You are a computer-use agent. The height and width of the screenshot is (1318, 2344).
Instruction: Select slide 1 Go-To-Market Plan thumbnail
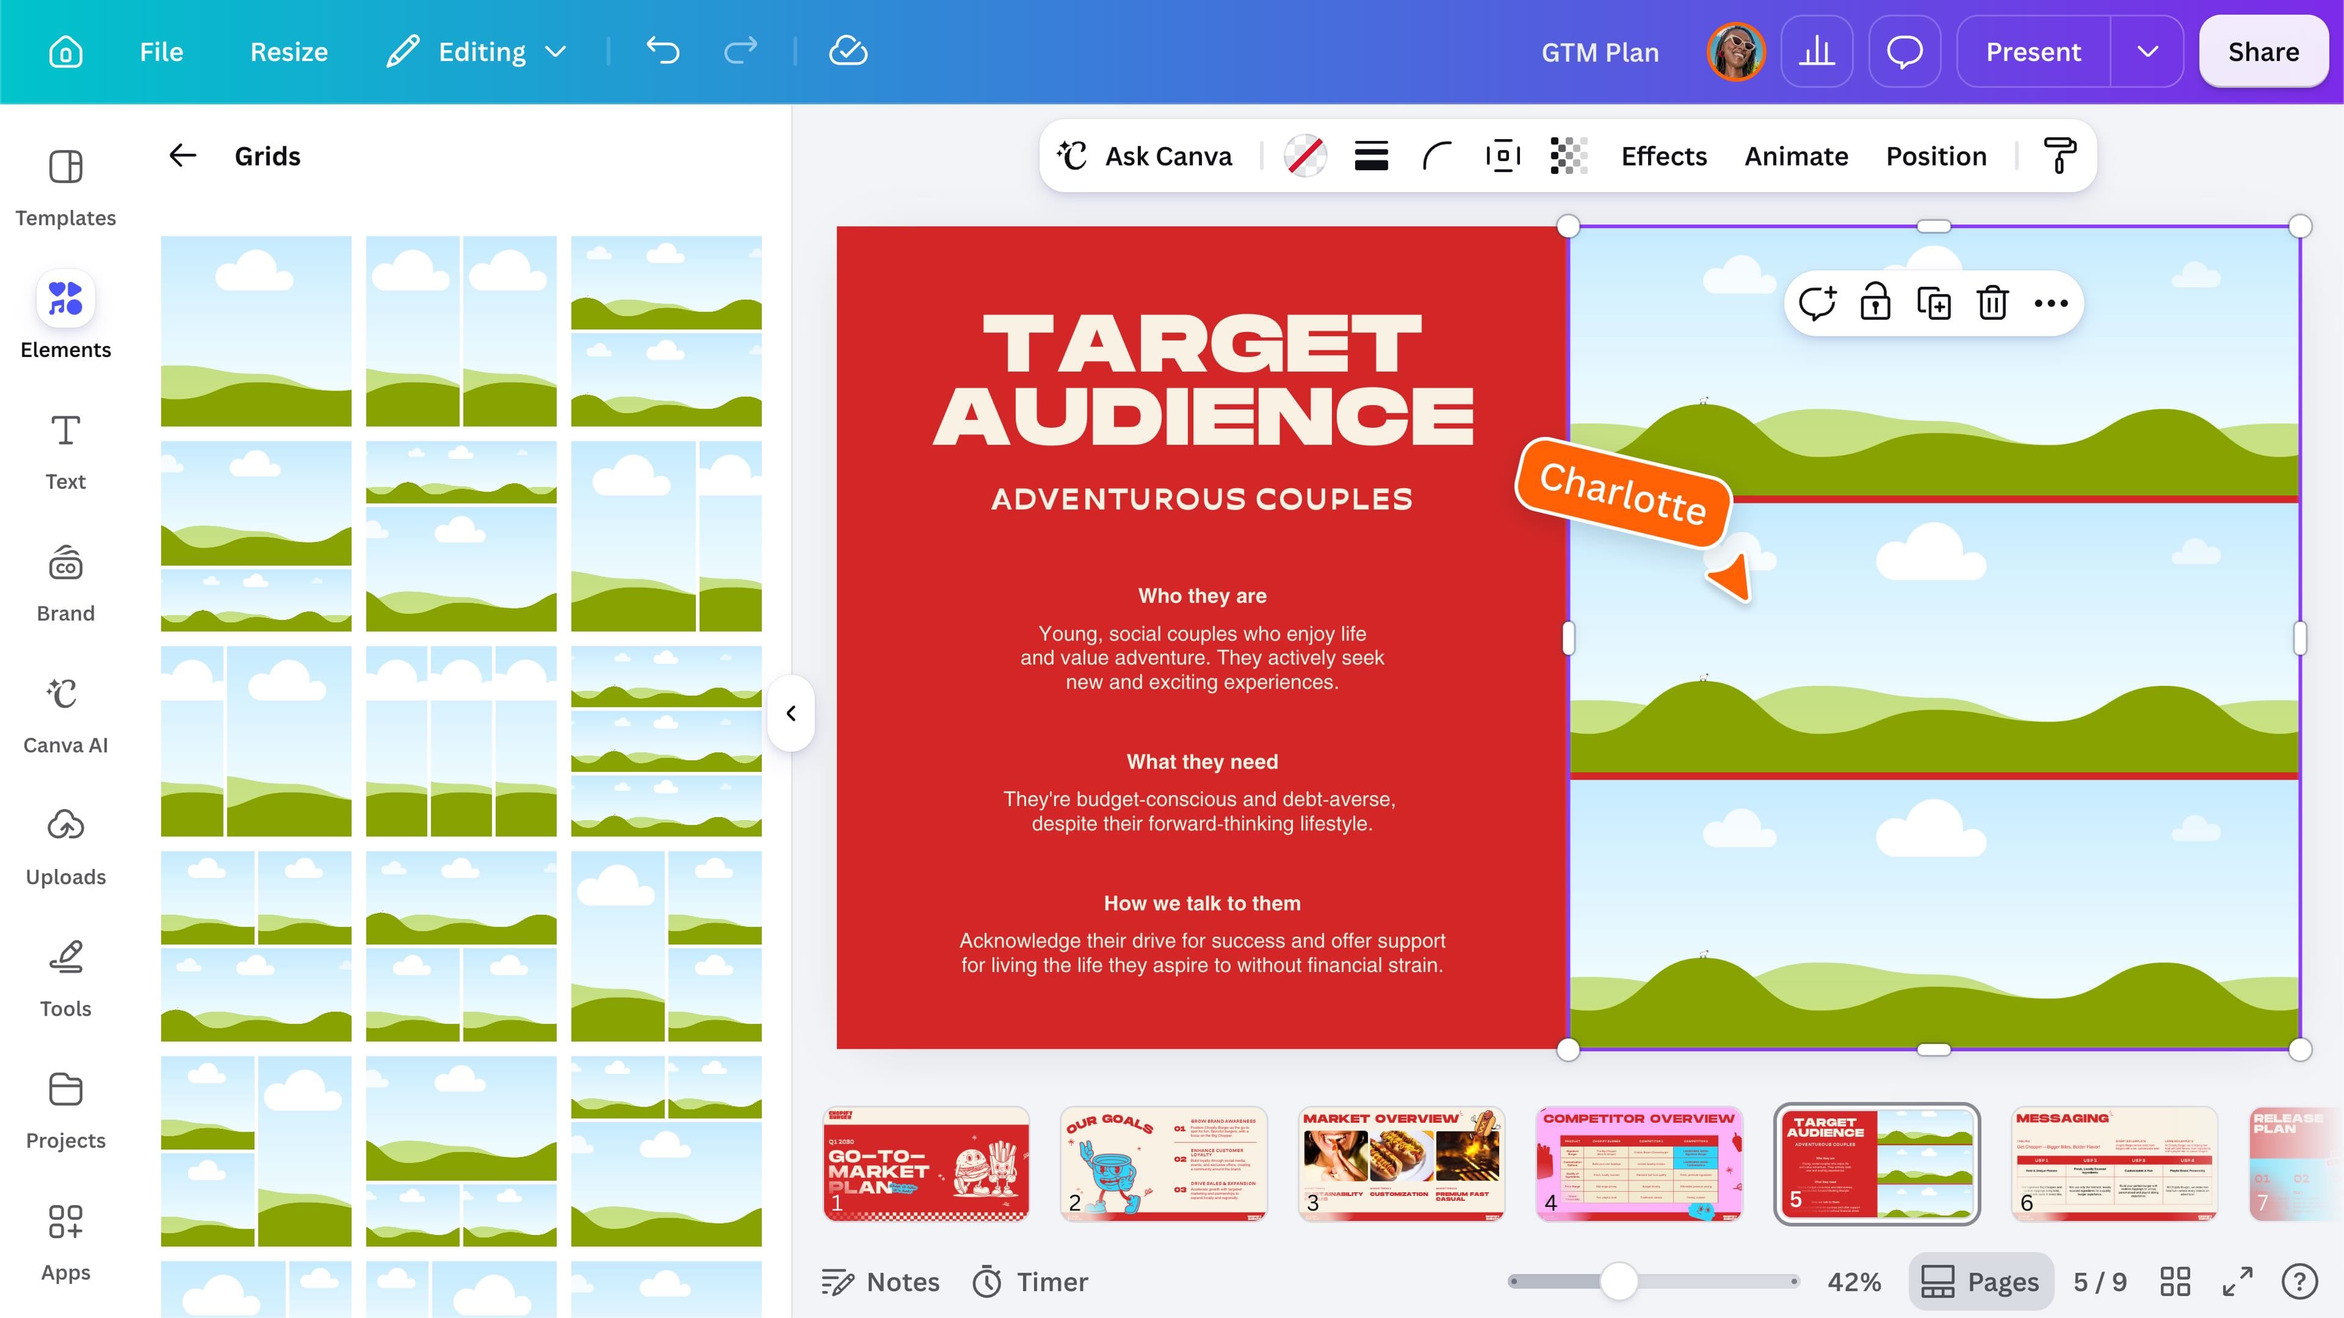click(927, 1164)
